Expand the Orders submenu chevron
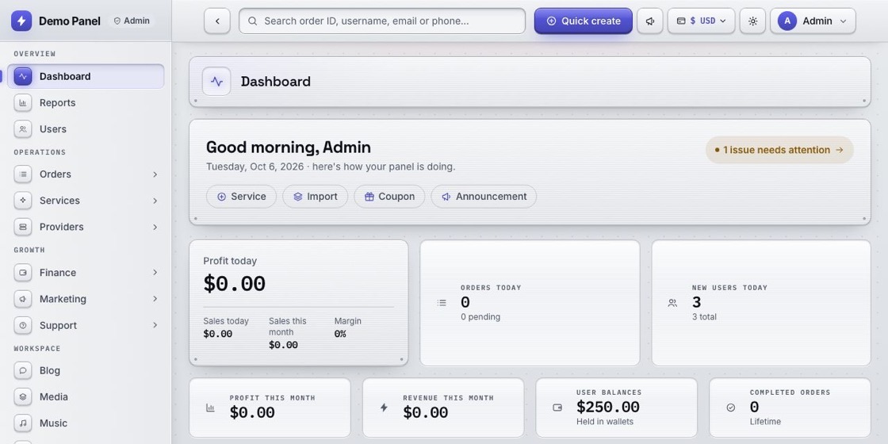The height and width of the screenshot is (444, 888). [155, 174]
